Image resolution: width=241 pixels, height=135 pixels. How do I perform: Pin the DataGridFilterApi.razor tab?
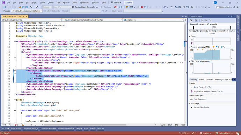click(23, 16)
